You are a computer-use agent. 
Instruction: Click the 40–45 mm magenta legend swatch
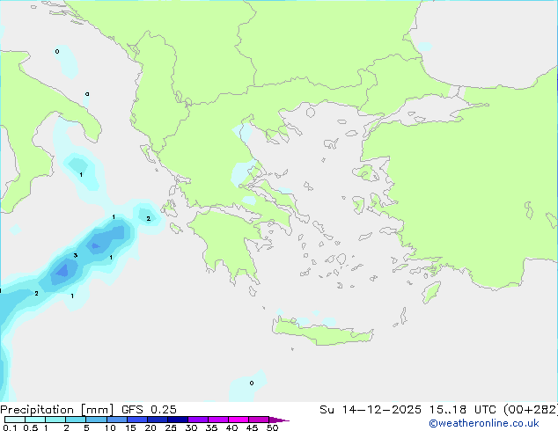239,420
